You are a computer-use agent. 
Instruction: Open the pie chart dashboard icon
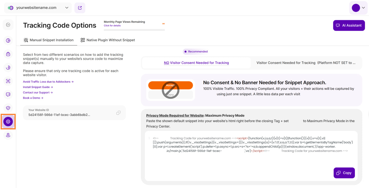8,40
